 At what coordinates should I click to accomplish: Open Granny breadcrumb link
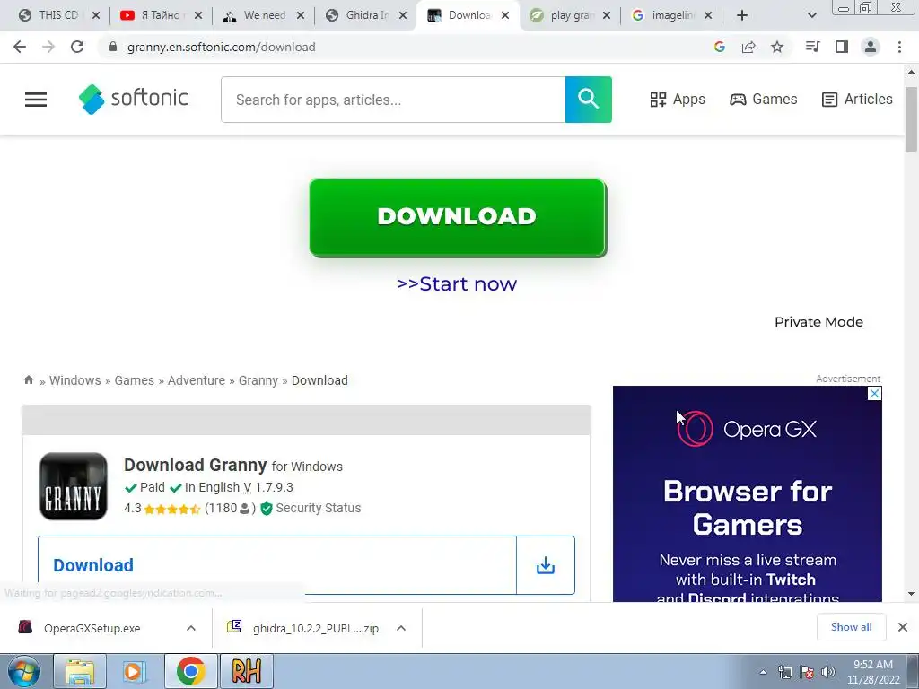point(258,380)
